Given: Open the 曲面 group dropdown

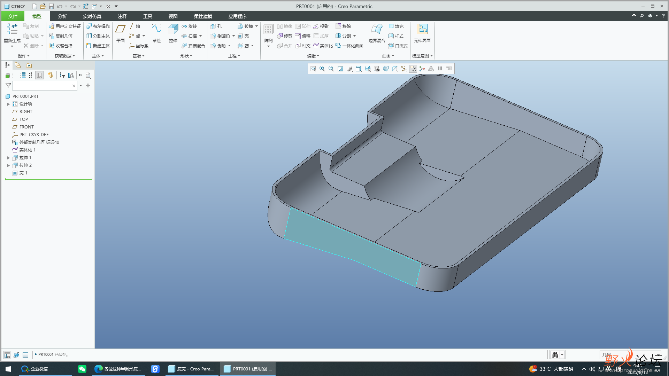Looking at the screenshot, I should click(x=388, y=56).
